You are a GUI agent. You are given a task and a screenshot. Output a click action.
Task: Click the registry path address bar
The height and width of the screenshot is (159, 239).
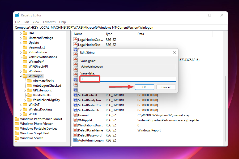pyautogui.click(x=120, y=28)
